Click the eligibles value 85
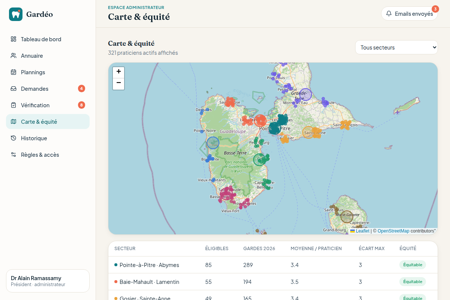The image size is (450, 300). coord(208,265)
